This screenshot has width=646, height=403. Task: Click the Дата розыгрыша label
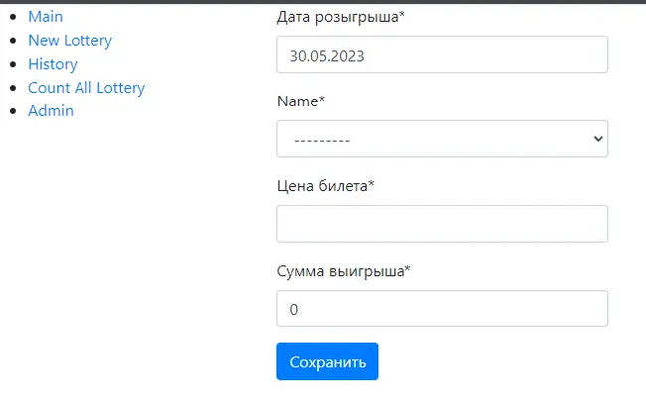point(341,17)
